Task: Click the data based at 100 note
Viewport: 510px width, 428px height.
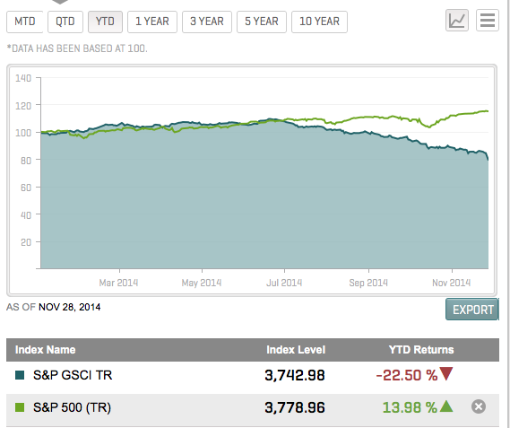Action: click(x=77, y=48)
